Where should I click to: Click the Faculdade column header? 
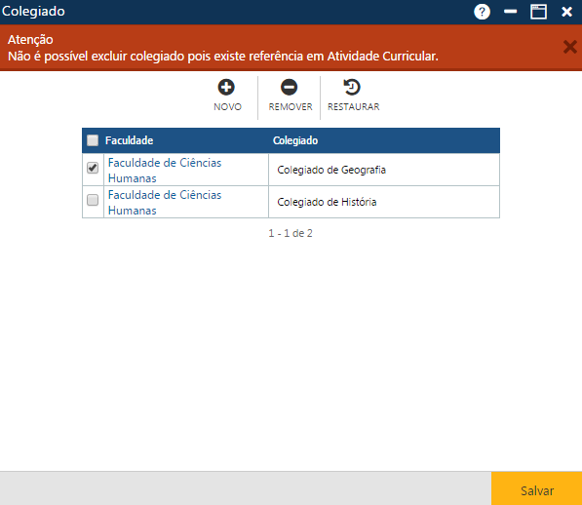pos(129,140)
